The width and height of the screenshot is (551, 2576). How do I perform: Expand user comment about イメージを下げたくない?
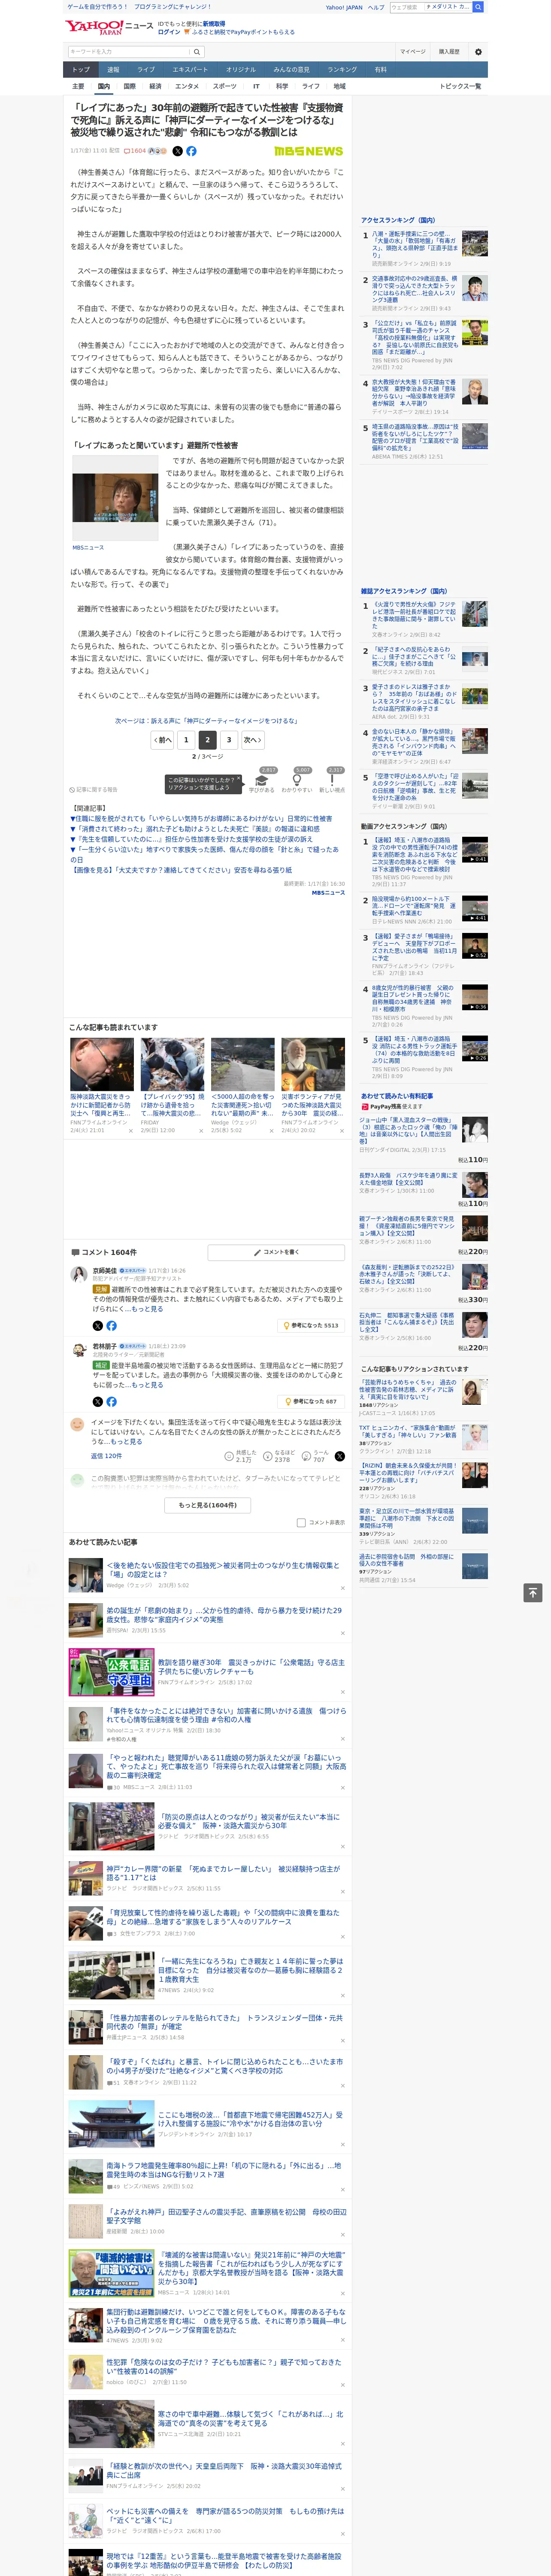pos(126,1442)
